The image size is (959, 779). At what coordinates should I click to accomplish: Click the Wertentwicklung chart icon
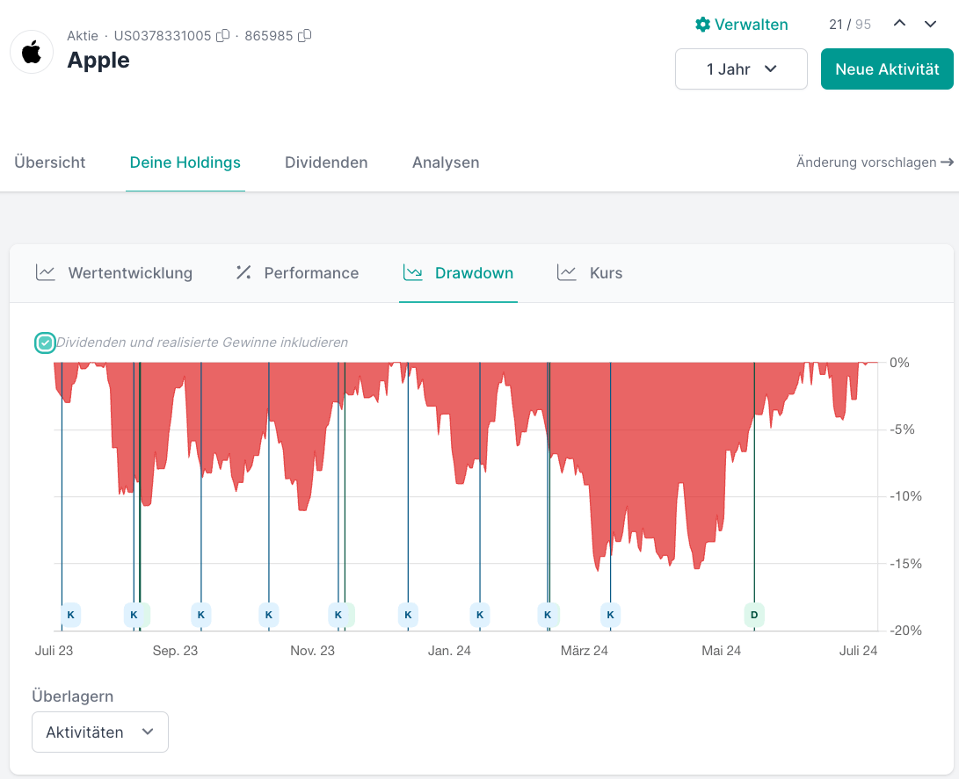click(x=46, y=273)
